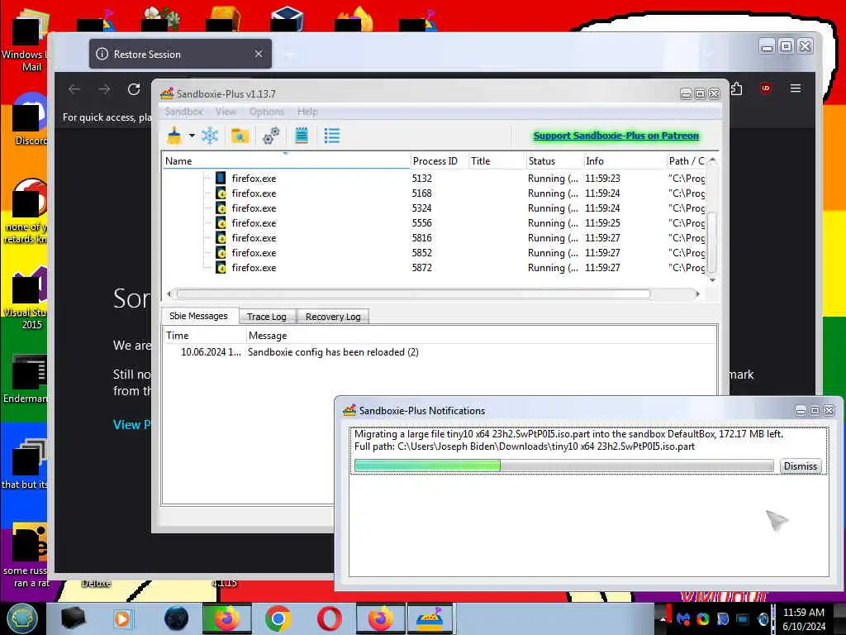Select the Restore Session tab in Firefox

pyautogui.click(x=180, y=54)
